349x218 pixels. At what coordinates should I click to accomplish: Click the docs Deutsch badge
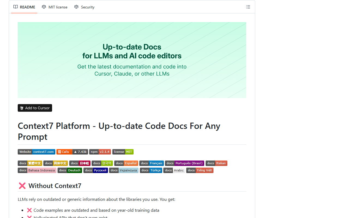(x=70, y=170)
